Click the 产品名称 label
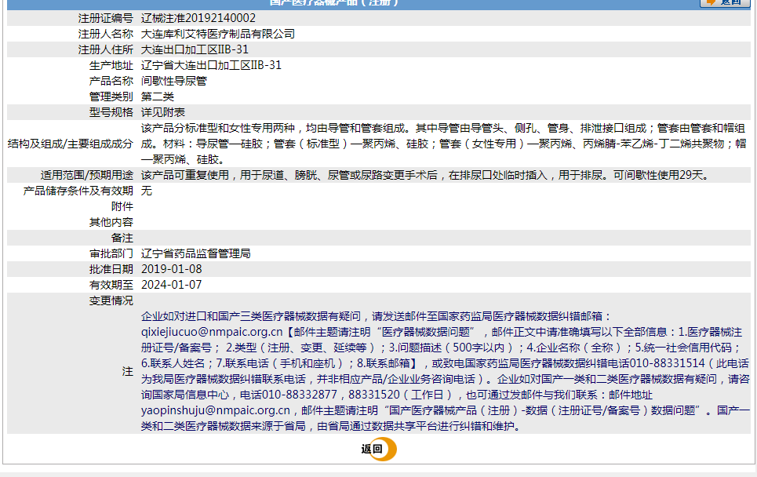The image size is (757, 477). point(111,81)
